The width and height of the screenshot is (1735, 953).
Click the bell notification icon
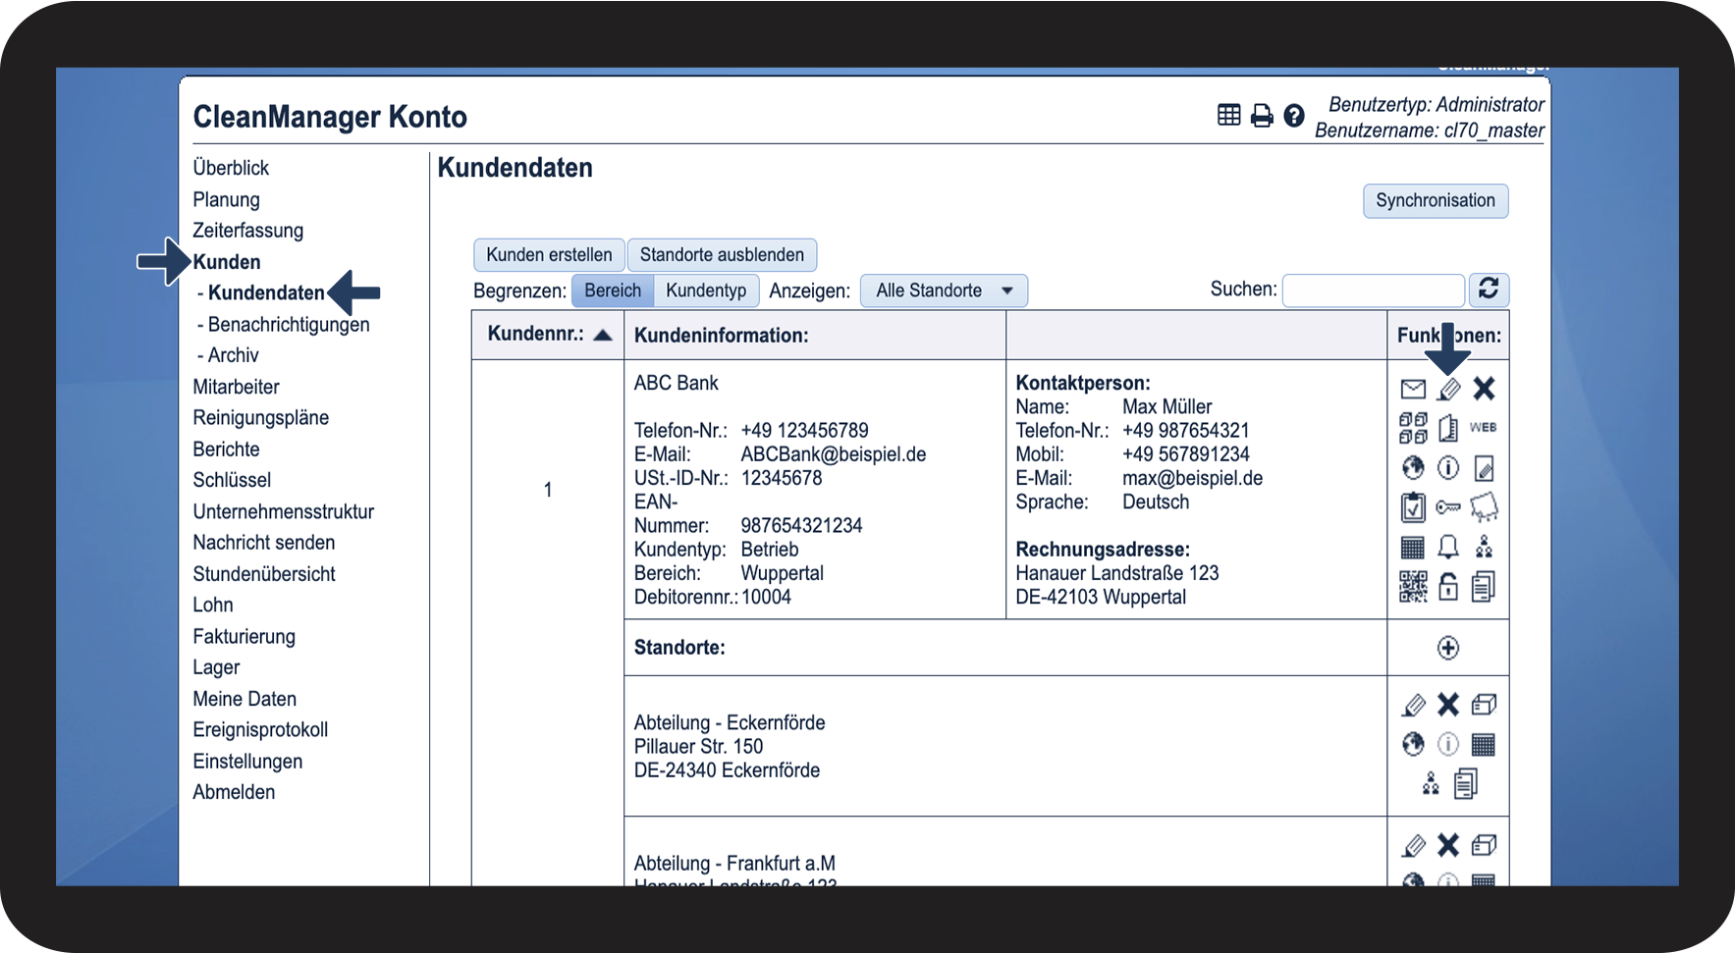coord(1447,547)
